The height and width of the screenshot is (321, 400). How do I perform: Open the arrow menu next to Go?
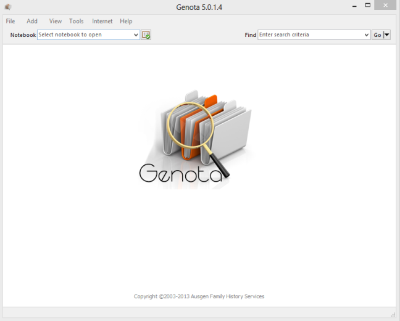[x=387, y=35]
